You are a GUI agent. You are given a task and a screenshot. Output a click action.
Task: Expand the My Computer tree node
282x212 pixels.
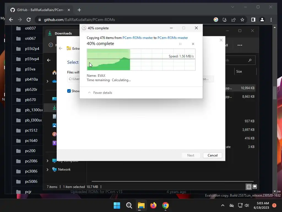click(47, 161)
